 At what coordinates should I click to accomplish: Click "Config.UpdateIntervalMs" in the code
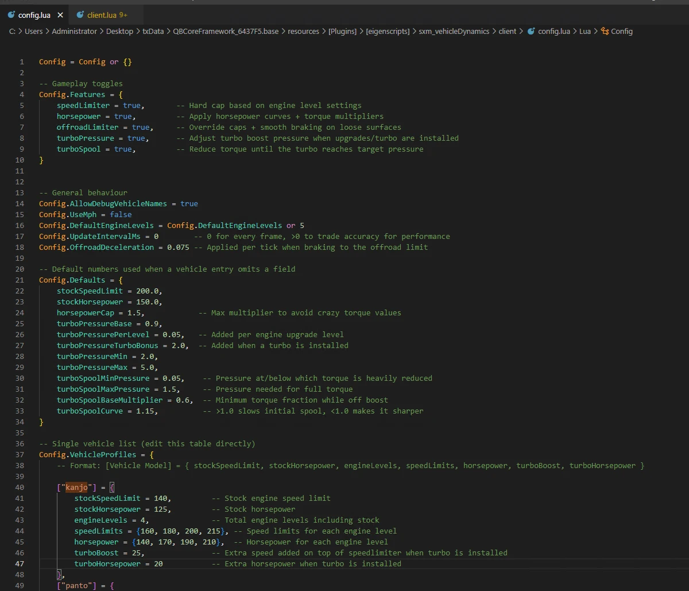point(90,236)
